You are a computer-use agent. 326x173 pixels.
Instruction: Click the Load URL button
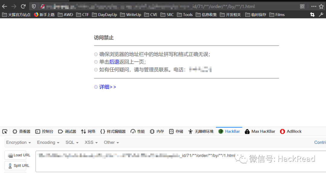pos(16,155)
